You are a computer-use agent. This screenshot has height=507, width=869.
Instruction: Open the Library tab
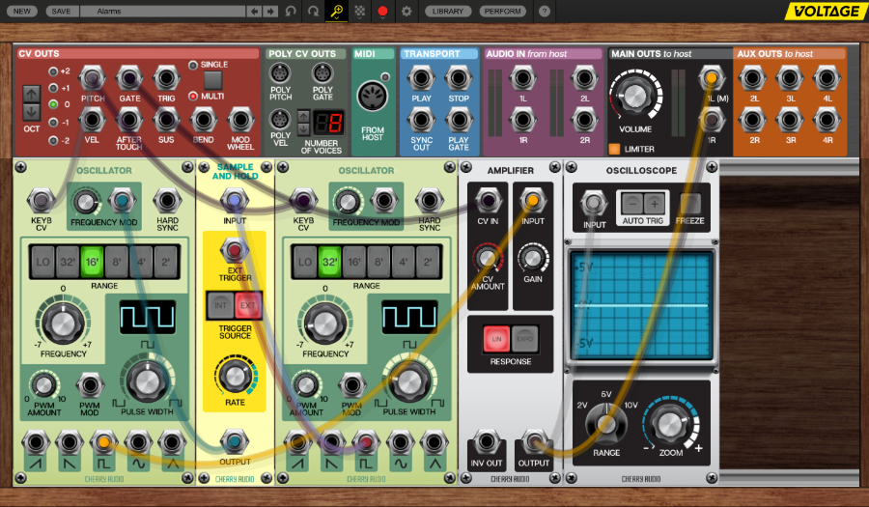[x=448, y=12]
